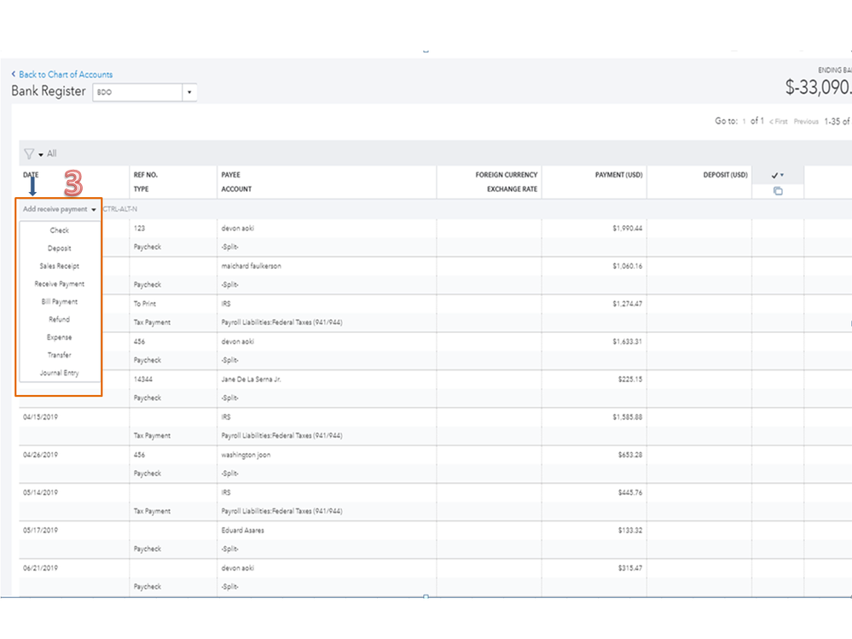Click the copy icon under checkmark column

(778, 190)
